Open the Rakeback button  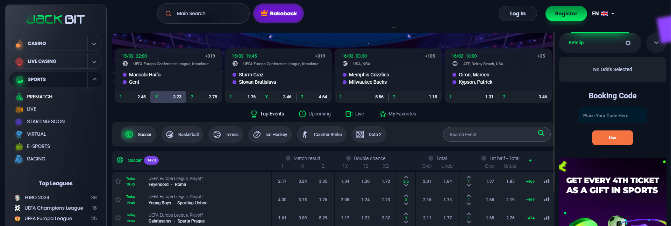click(278, 14)
